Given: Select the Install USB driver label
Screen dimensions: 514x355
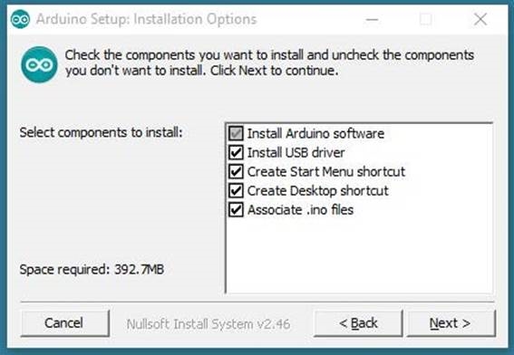Looking at the screenshot, I should 296,153.
